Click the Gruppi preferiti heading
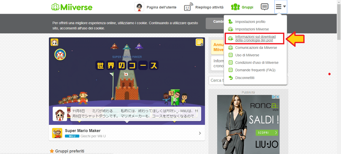Viewport: 341px width, 154px height. click(x=70, y=151)
